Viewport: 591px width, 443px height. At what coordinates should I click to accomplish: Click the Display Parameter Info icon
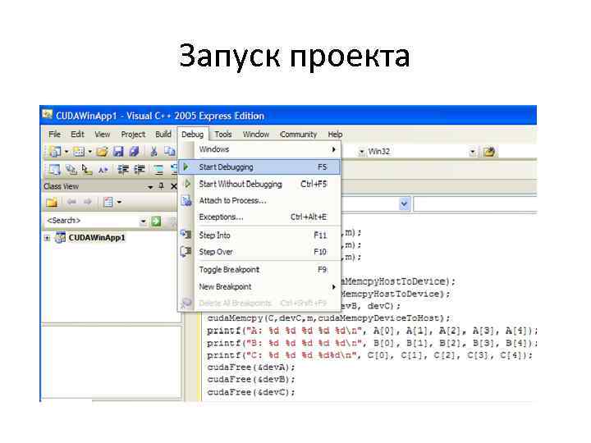pos(71,170)
